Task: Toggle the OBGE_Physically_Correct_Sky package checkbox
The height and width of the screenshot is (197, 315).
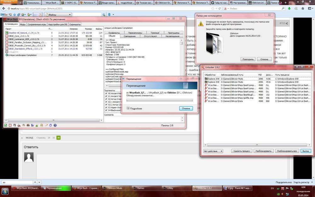Action: point(7,46)
